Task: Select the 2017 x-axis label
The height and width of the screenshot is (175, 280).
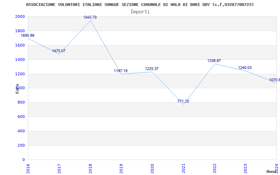Action: click(x=59, y=168)
